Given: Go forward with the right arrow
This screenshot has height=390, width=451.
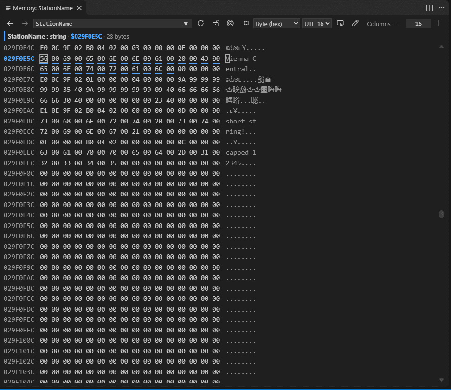Looking at the screenshot, I should click(25, 24).
